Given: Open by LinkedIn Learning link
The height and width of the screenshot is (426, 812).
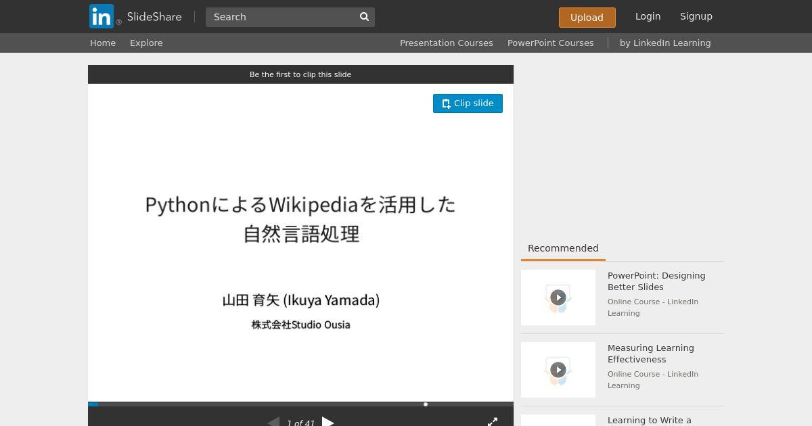Looking at the screenshot, I should click(x=665, y=43).
